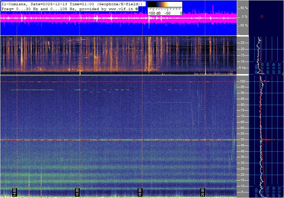Click the 100 Hz peak in spectrum graph

tap(265, 81)
